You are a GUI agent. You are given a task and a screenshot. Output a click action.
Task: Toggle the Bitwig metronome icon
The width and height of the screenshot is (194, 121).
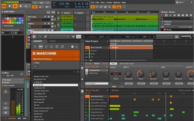click(x=40, y=7)
